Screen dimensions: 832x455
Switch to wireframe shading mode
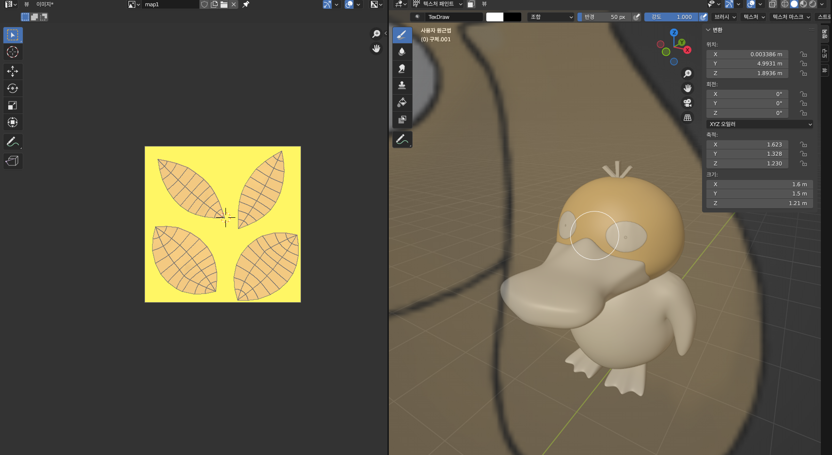click(x=785, y=4)
